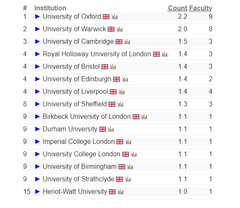
Task: Expand the University of Sheffield faculty list
Action: (37, 104)
